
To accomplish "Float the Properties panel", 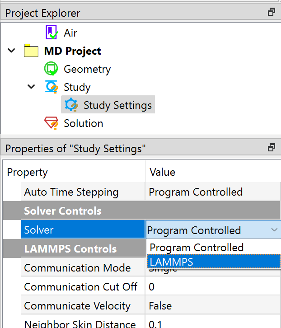I will [272, 148].
